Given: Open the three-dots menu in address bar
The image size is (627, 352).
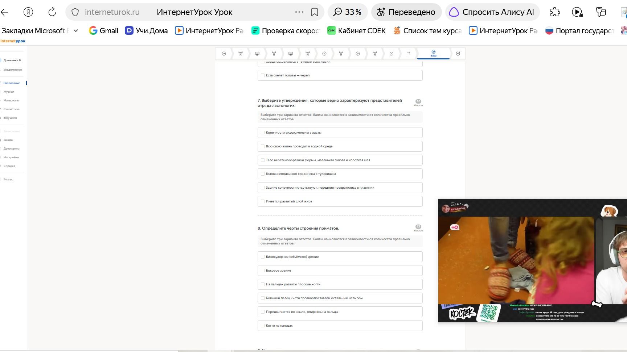Looking at the screenshot, I should click(x=299, y=12).
